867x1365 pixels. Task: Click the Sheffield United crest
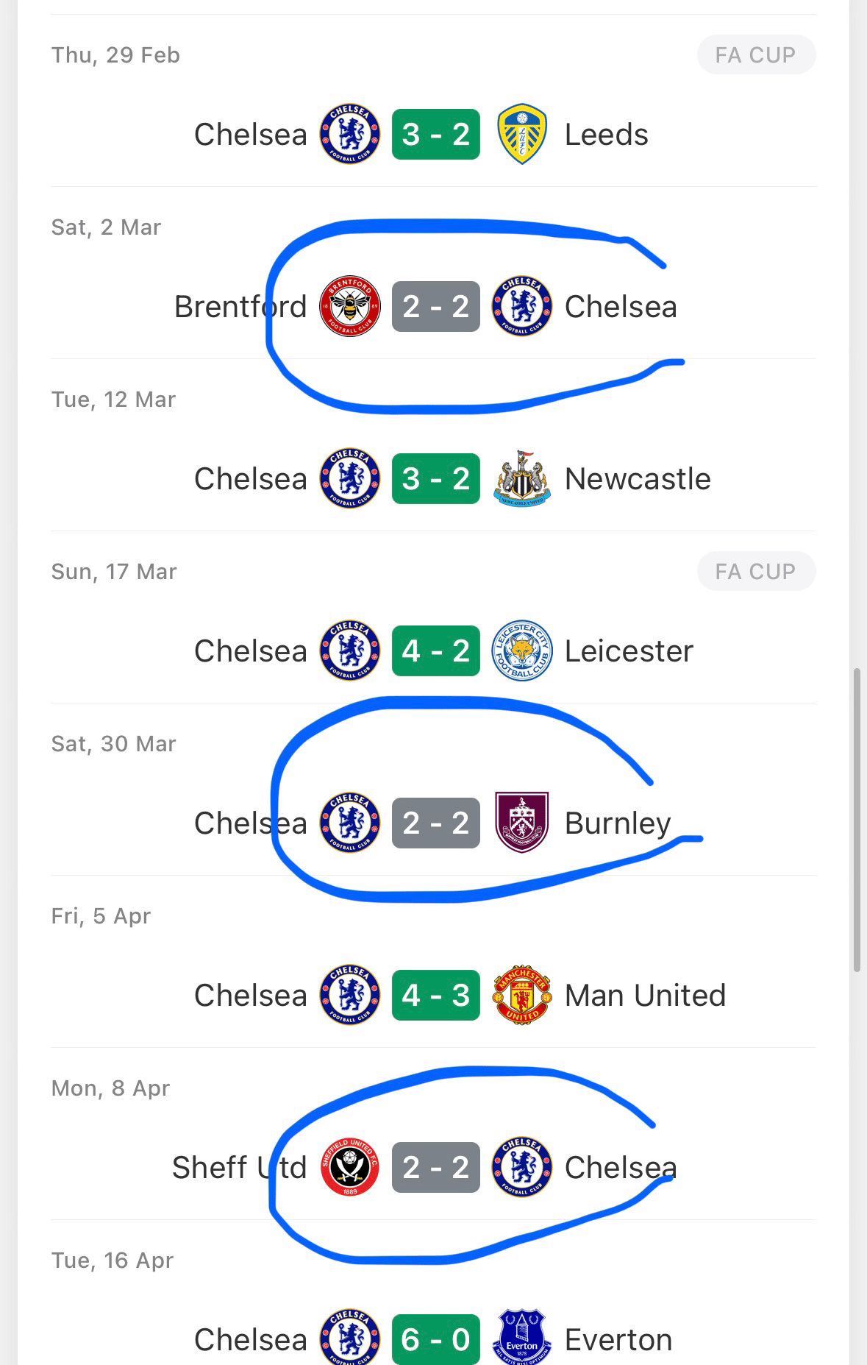pyautogui.click(x=350, y=1167)
